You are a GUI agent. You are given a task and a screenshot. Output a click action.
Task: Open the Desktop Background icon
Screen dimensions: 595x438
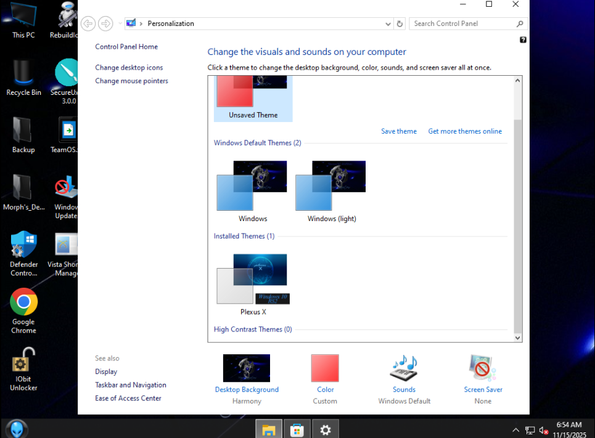(x=247, y=368)
